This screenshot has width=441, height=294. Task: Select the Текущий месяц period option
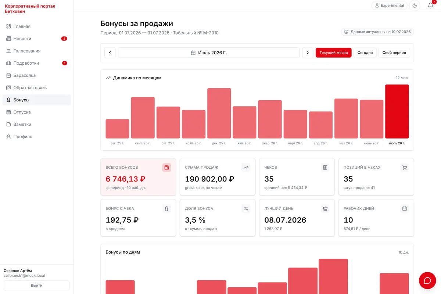[x=334, y=53]
